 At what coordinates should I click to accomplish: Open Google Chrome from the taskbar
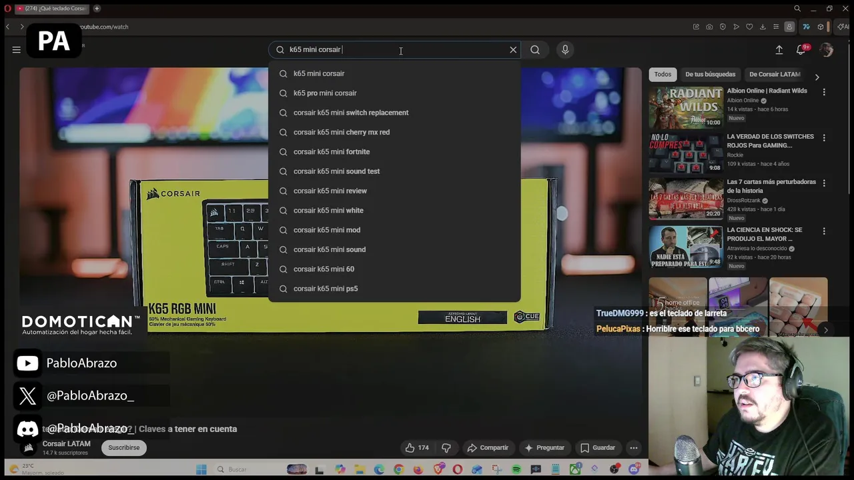pos(398,469)
